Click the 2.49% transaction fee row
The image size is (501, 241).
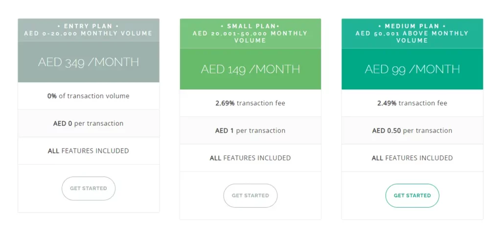pos(412,103)
